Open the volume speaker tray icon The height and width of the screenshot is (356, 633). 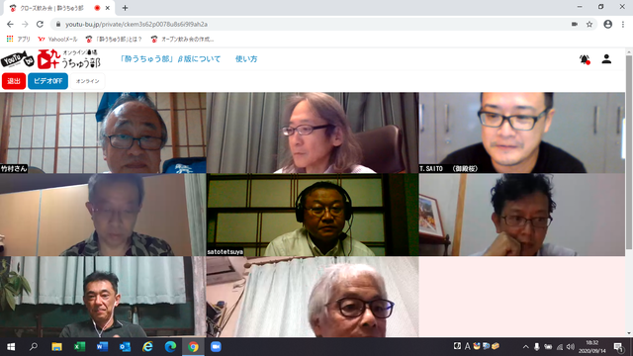[x=570, y=347]
